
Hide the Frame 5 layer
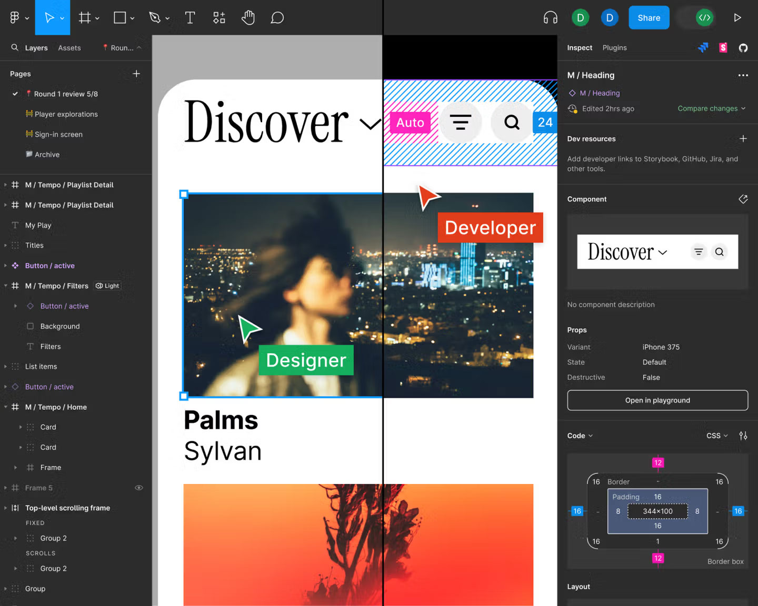pyautogui.click(x=138, y=488)
